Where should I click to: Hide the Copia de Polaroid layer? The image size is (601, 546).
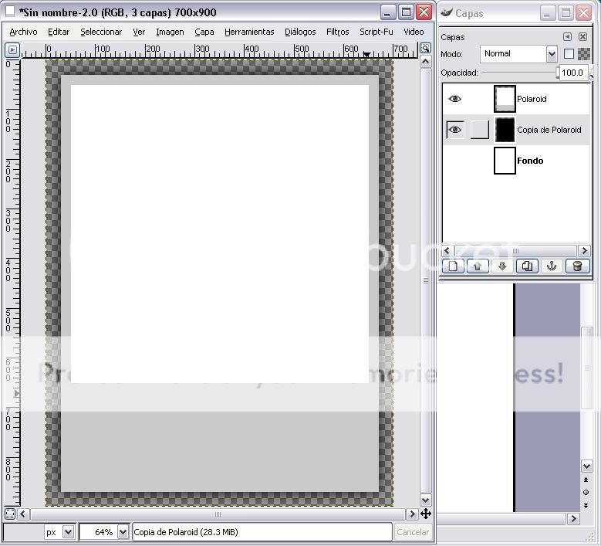pos(455,130)
